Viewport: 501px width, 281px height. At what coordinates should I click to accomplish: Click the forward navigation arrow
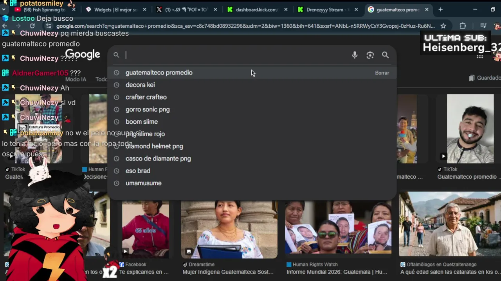(x=18, y=26)
